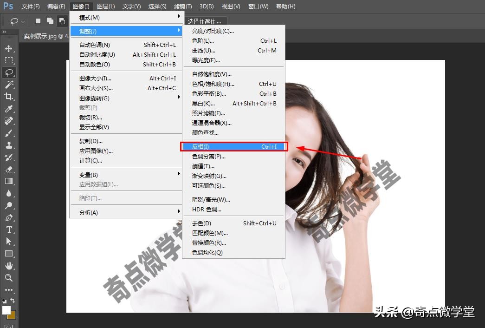Click the 选择并遮住 button
The image size is (485, 328).
tap(204, 20)
